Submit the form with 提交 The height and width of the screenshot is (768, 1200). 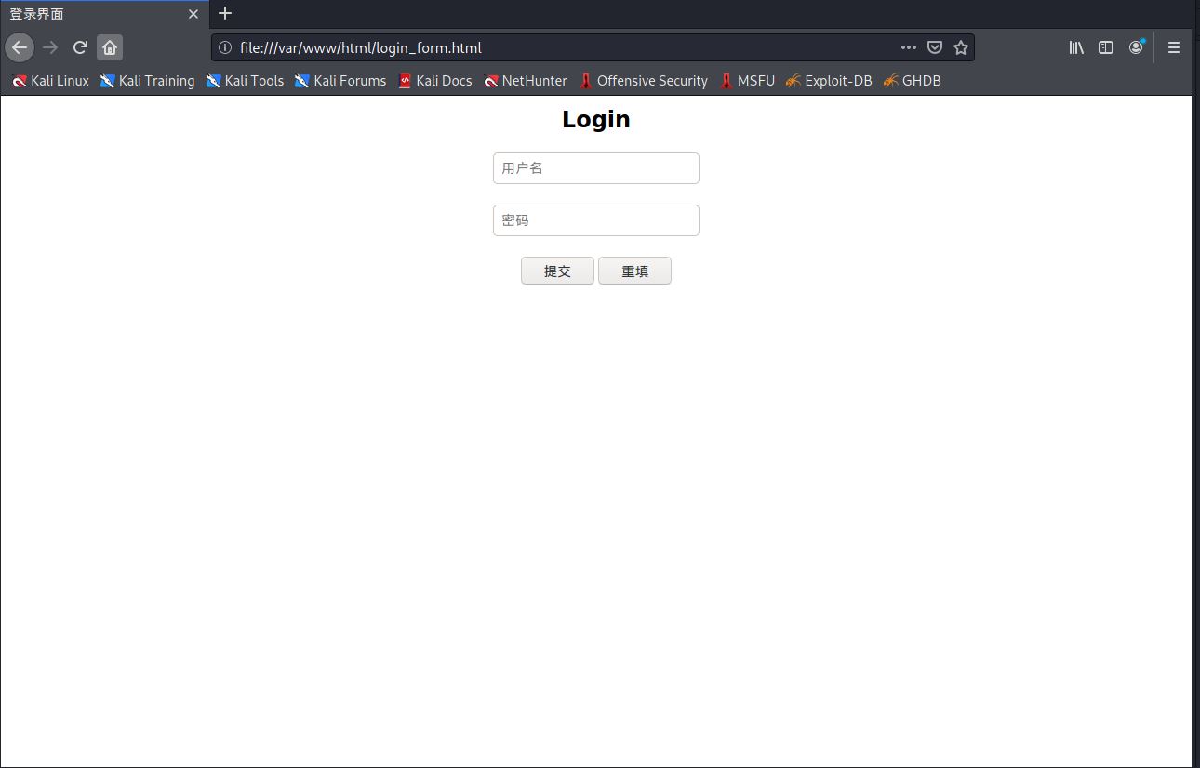[557, 271]
